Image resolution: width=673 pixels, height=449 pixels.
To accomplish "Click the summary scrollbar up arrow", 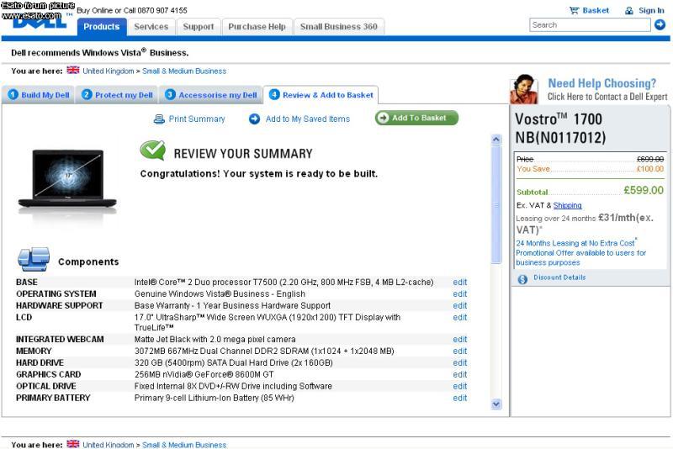I will click(496, 140).
